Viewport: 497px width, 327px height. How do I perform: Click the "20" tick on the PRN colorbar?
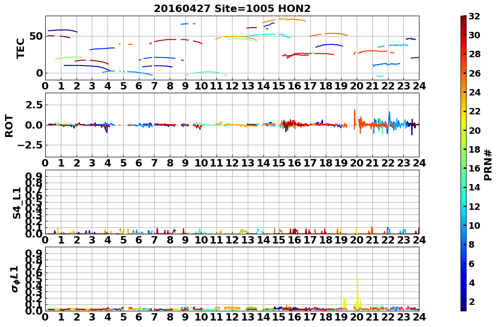474,130
